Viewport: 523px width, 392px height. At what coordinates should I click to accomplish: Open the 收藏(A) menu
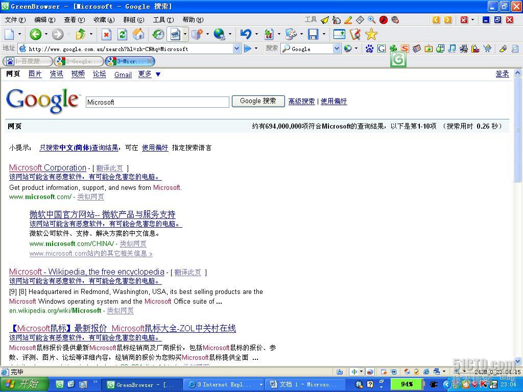pos(104,20)
